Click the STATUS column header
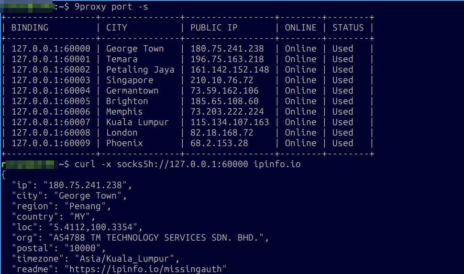This screenshot has width=464, height=274. click(x=348, y=28)
